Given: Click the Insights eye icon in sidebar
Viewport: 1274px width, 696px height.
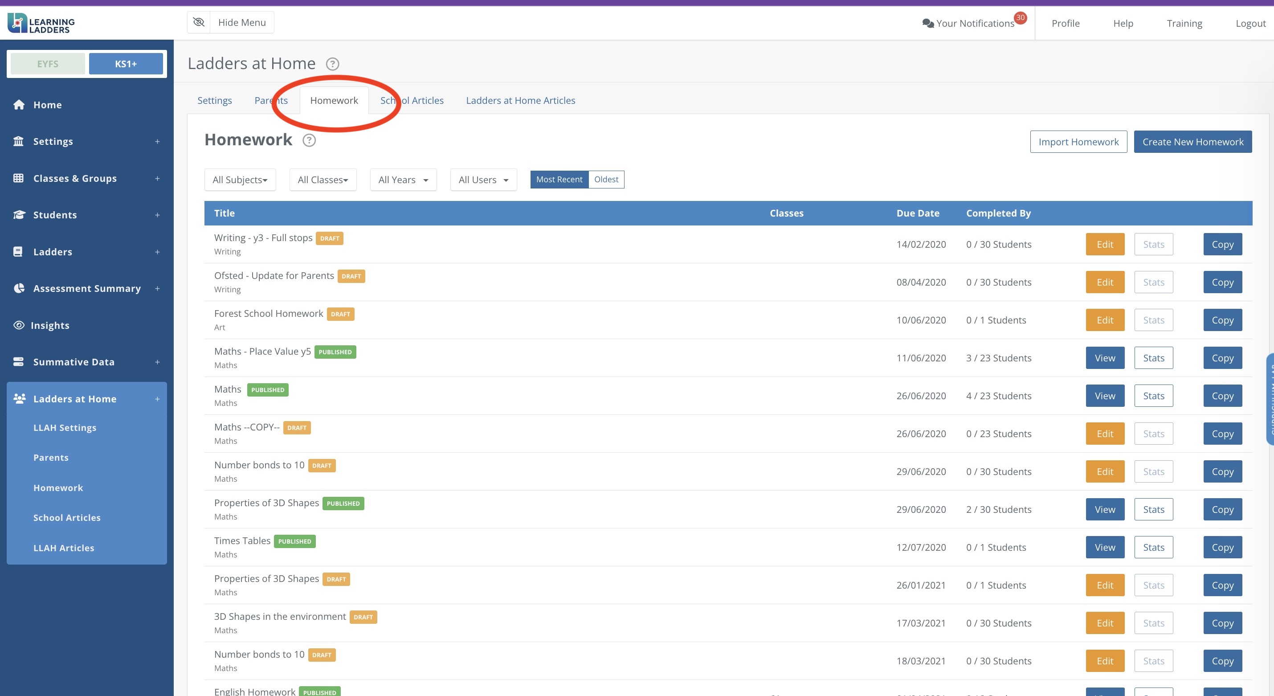Looking at the screenshot, I should click(19, 325).
